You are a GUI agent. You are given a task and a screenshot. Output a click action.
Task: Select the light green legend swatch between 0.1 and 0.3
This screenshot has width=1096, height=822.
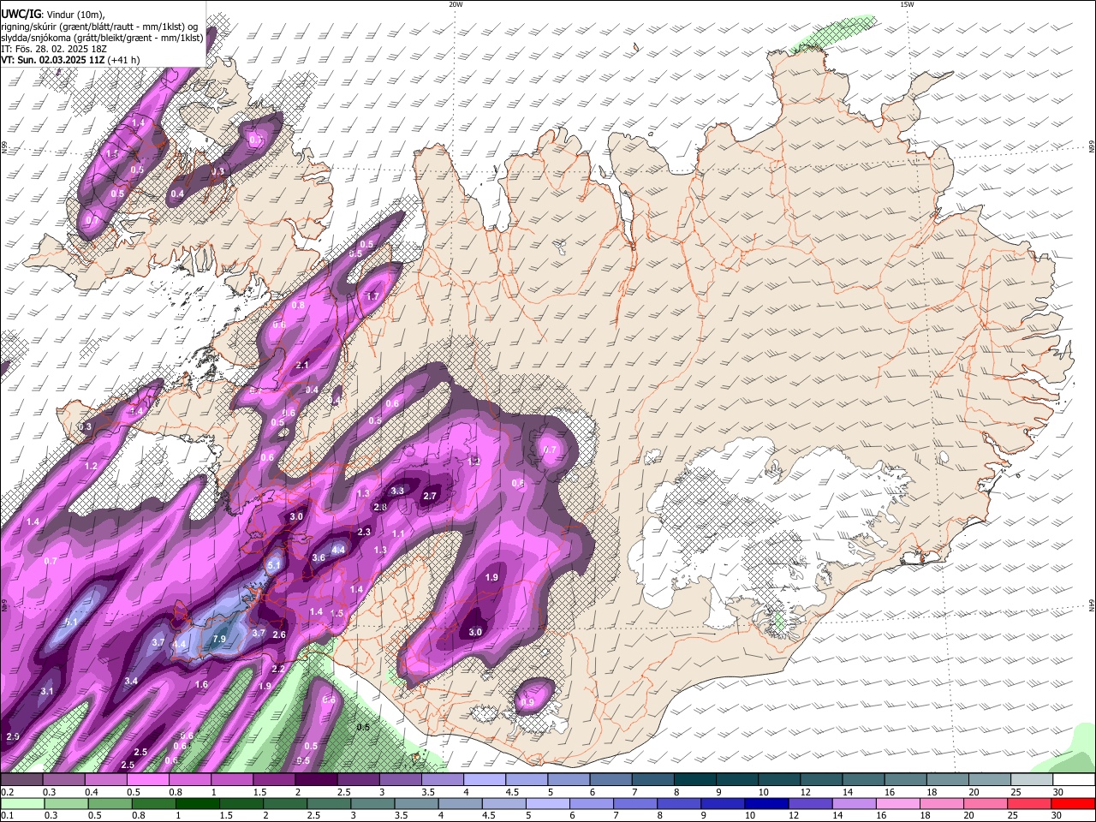pos(21,803)
